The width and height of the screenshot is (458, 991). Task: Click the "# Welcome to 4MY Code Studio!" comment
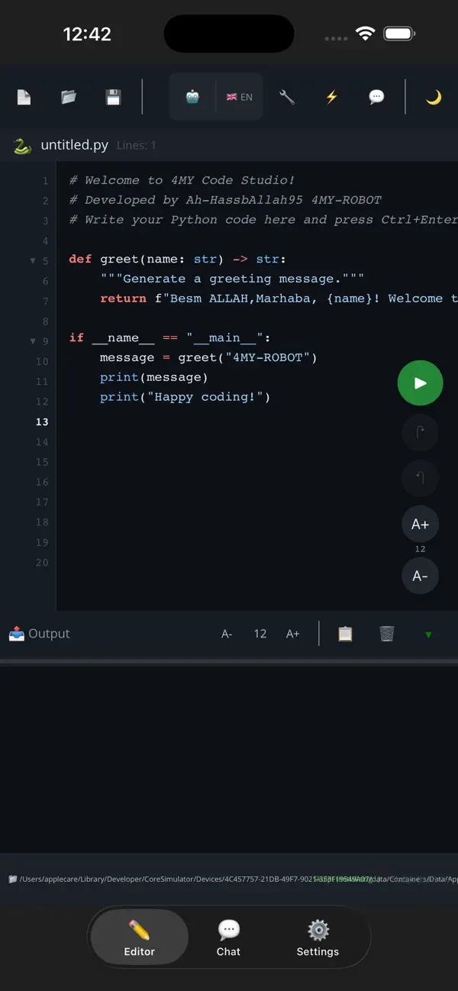(182, 180)
